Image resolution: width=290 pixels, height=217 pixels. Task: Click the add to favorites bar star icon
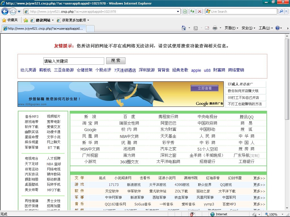26,20
